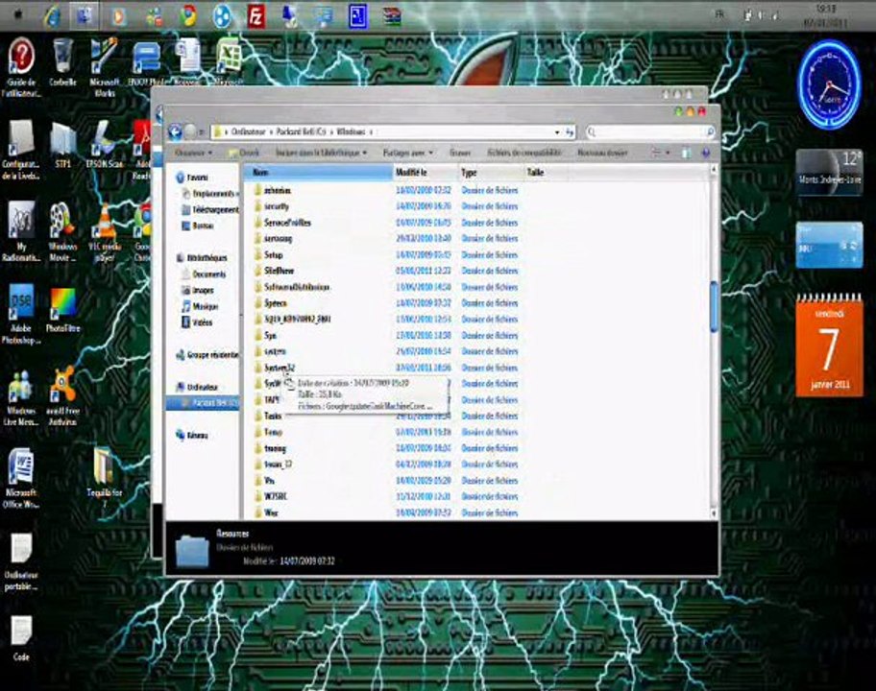Viewport: 876px width, 691px height.
Task: Open the Corbeille recycle bin icon
Action: [62, 62]
